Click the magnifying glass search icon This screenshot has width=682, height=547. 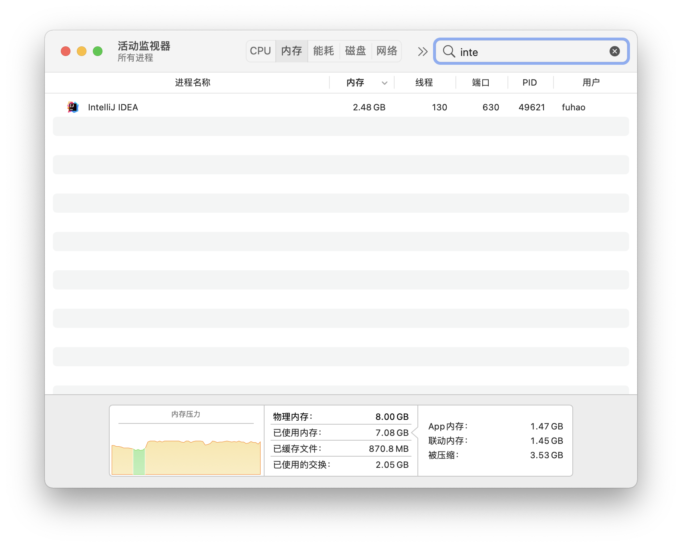click(x=449, y=52)
